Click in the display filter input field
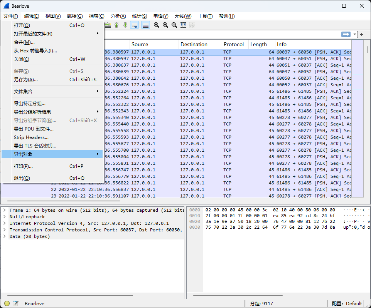 (x=223, y=35)
